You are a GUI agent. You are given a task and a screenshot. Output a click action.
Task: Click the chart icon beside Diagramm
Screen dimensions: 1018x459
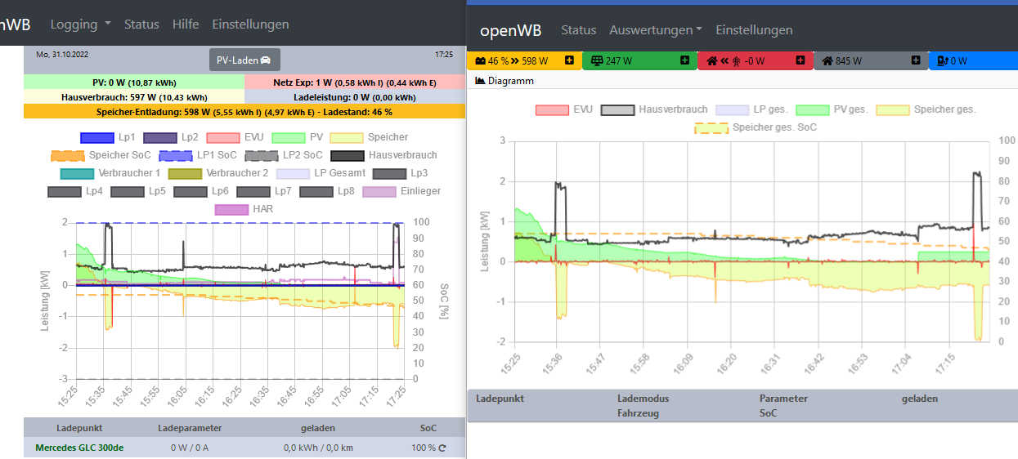tap(480, 81)
